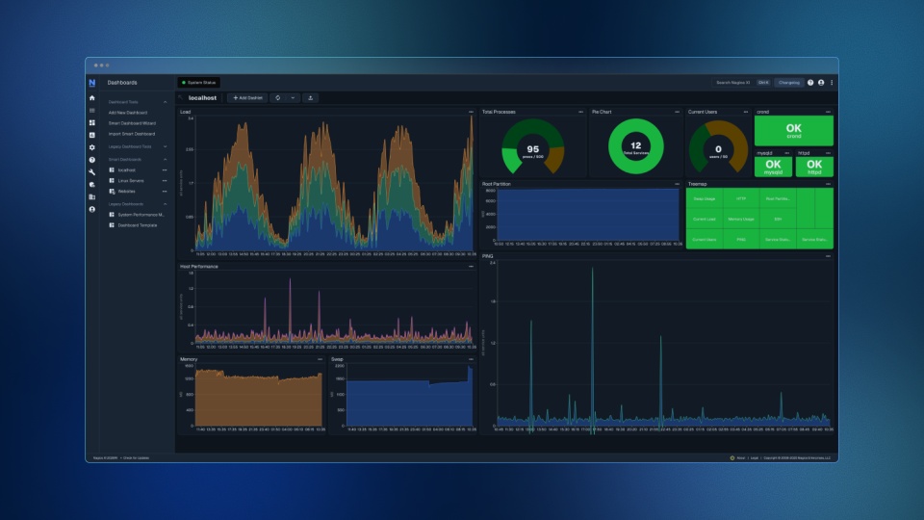Click the HTTP cell in Treemap

[x=741, y=198]
